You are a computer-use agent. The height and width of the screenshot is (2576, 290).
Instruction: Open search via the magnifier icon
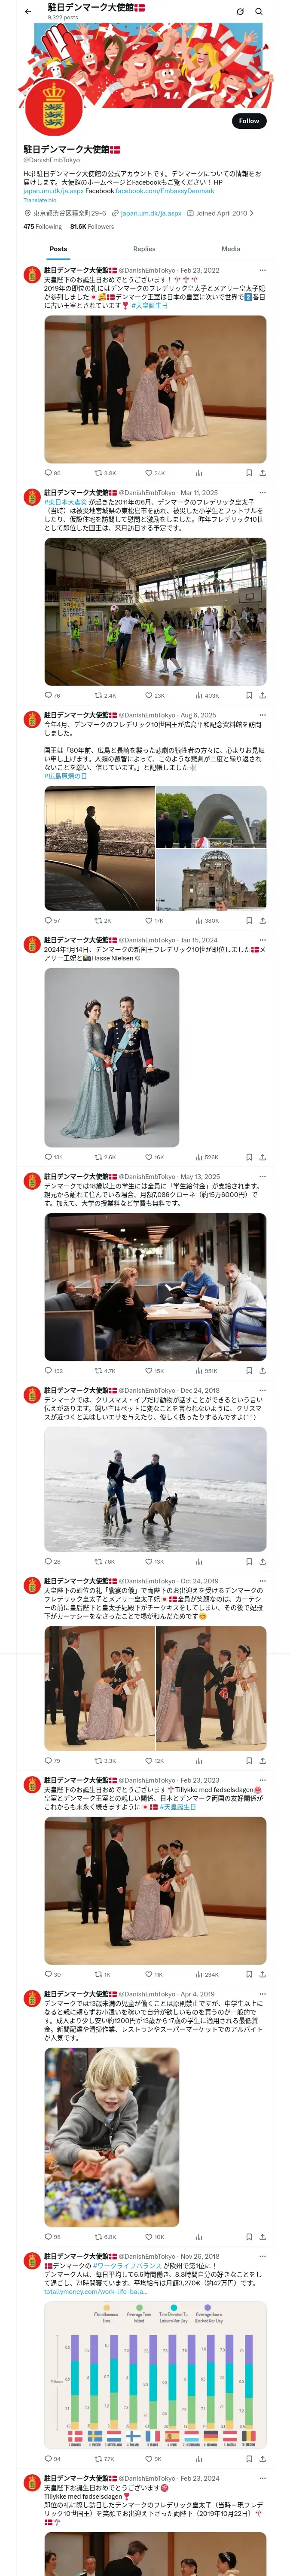(x=259, y=12)
